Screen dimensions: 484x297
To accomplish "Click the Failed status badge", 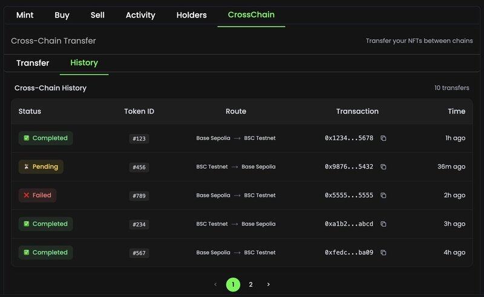I will coord(38,196).
